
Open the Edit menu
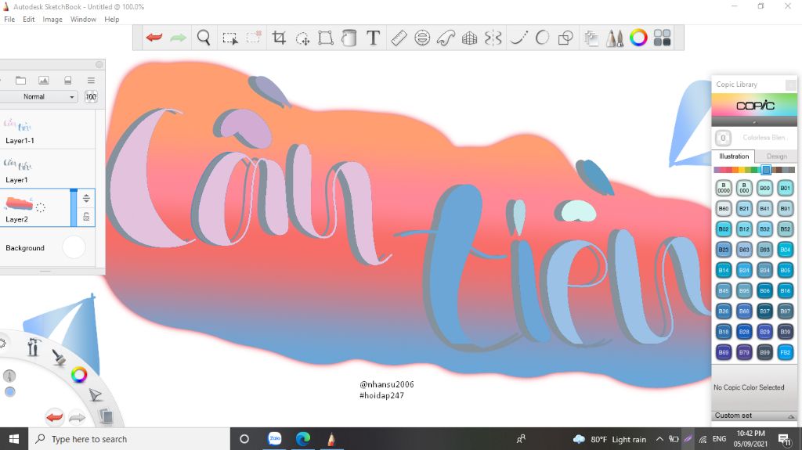point(29,20)
